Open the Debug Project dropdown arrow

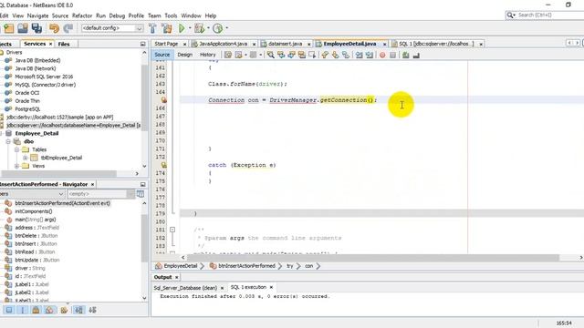click(208, 28)
